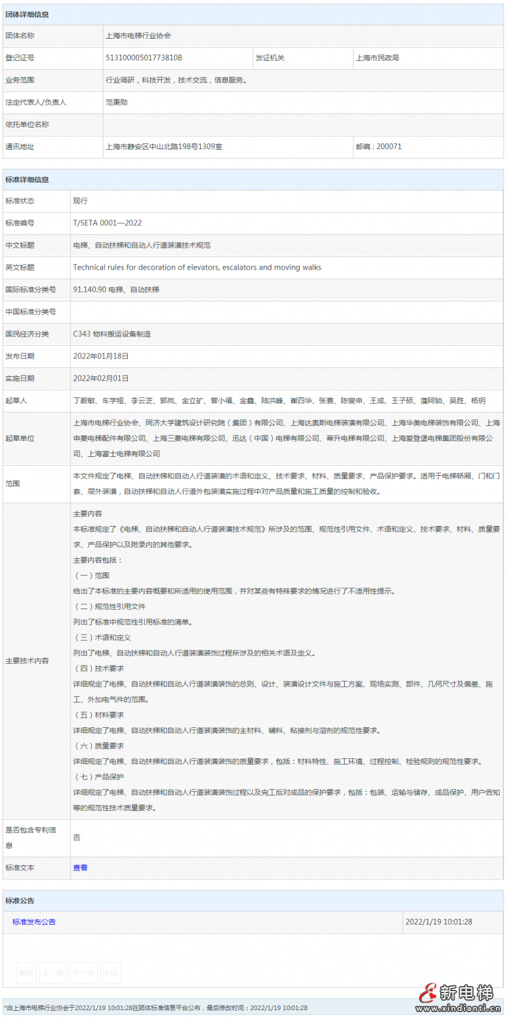This screenshot has height=1021, width=508.
Task: Click the 现行 standard status value
Action: pos(80,201)
